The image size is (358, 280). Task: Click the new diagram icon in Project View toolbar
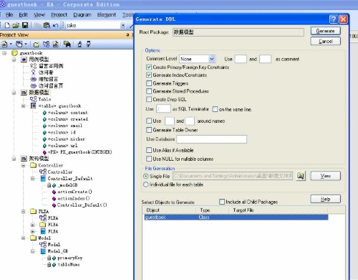coord(46,44)
